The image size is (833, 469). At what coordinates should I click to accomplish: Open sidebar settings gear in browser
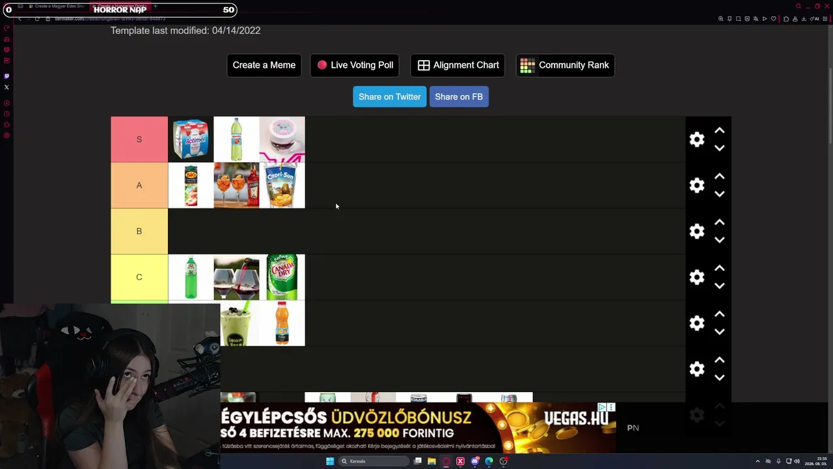7,135
